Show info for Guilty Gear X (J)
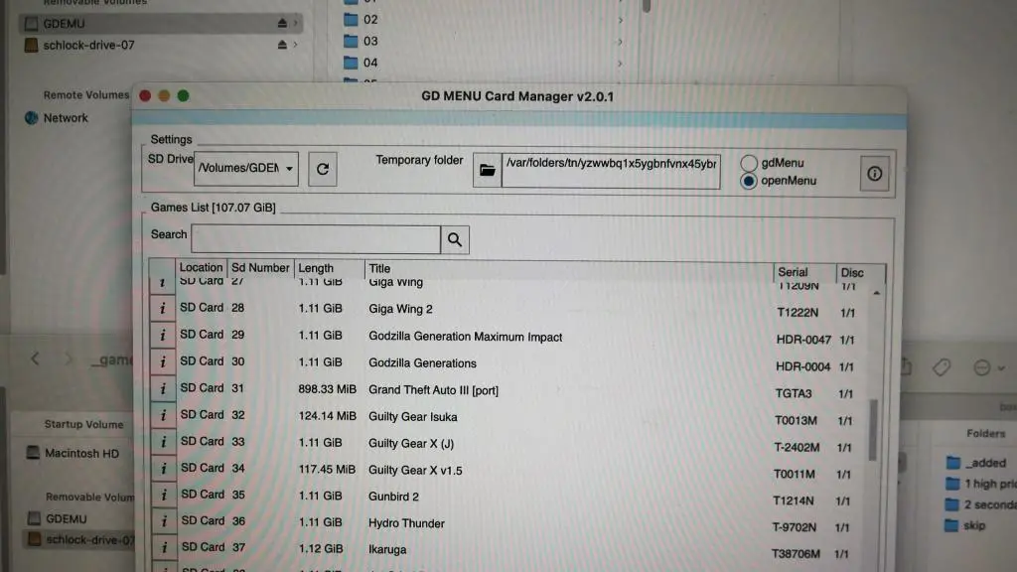This screenshot has height=572, width=1017. 164,442
